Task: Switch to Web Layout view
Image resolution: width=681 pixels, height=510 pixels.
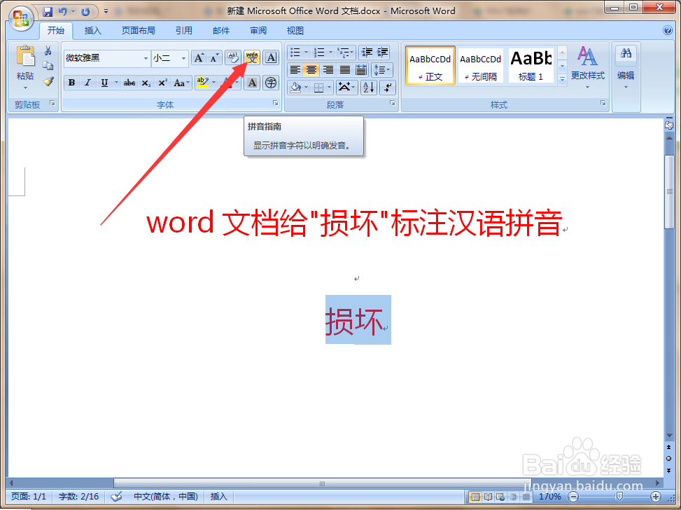Action: 500,497
